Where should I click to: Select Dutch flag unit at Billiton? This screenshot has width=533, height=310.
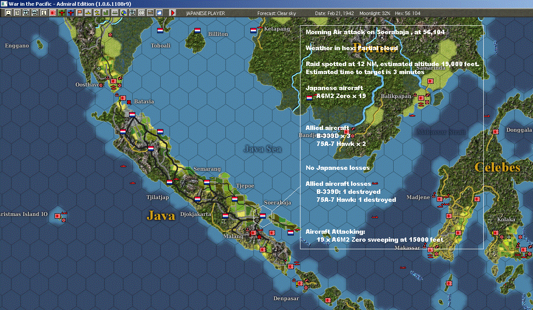coord(197,31)
